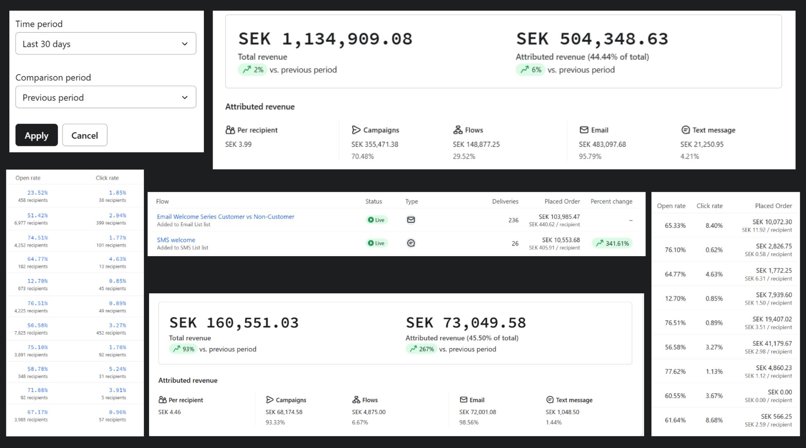
Task: Click the 67.17% open rate value
Action: coord(38,412)
